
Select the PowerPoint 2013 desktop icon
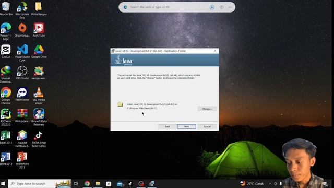(x=22, y=160)
